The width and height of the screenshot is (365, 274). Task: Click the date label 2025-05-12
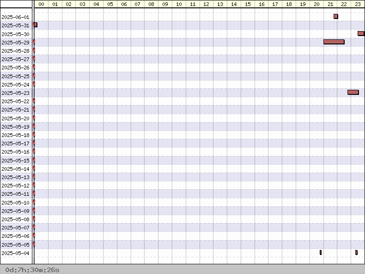click(x=15, y=186)
